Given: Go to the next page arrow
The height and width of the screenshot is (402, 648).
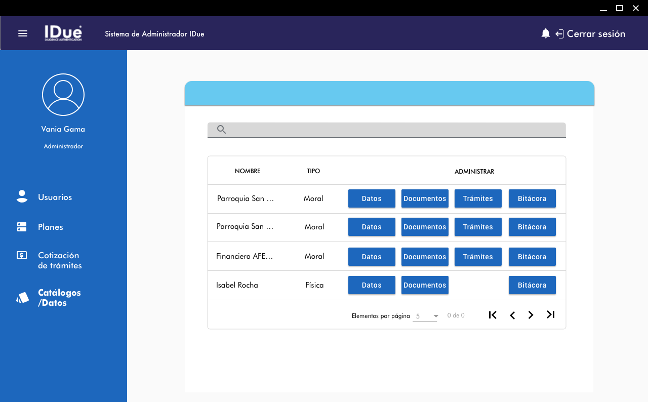Looking at the screenshot, I should pos(531,315).
